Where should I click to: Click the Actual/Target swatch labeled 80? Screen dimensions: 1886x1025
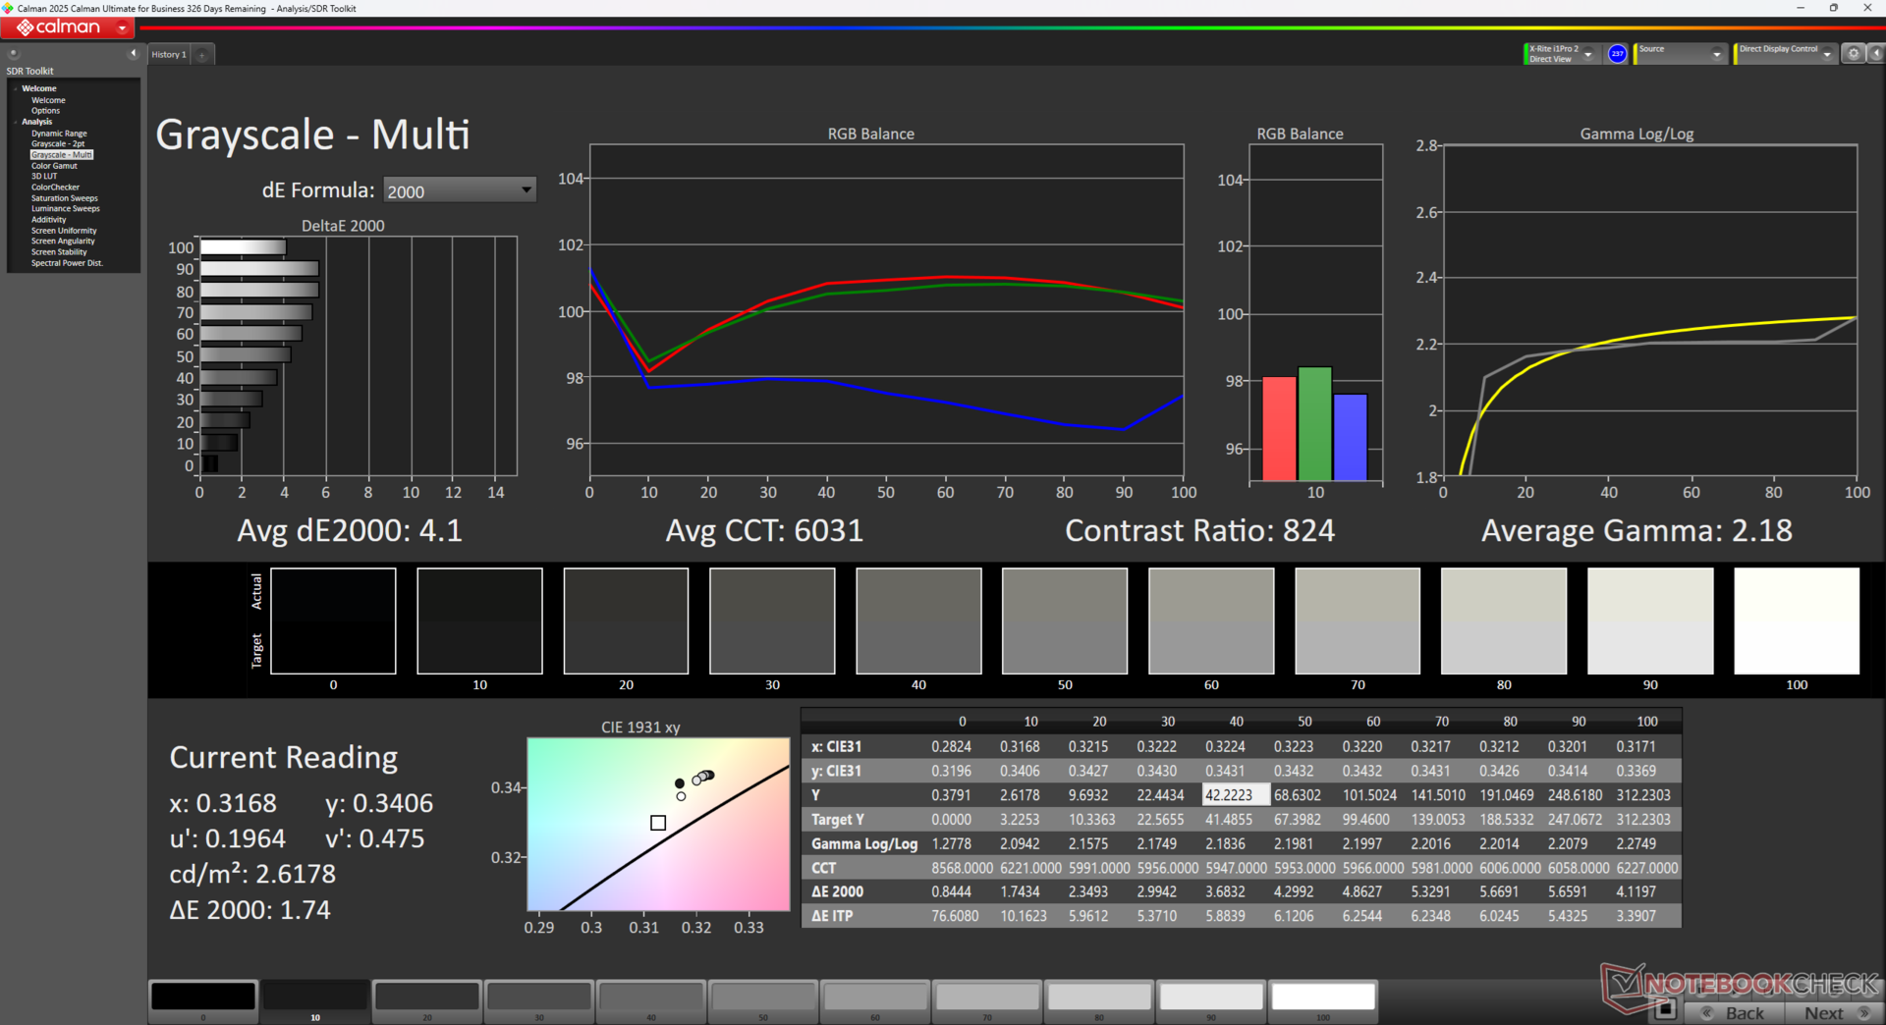tap(1504, 620)
